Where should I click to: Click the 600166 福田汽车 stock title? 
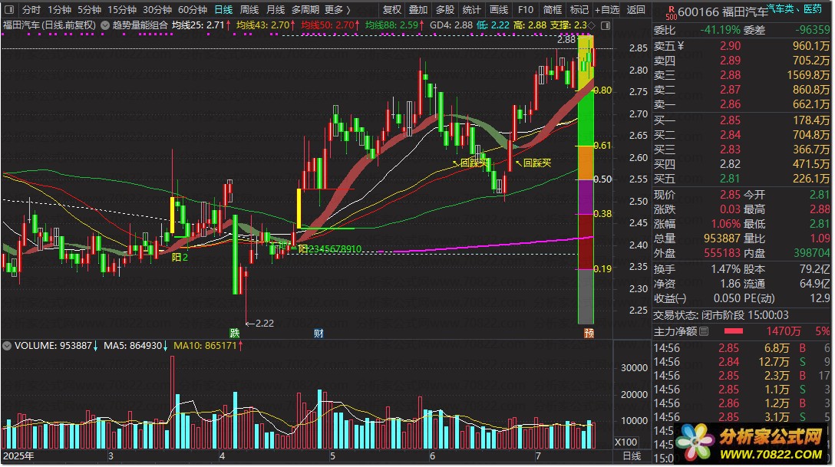(x=723, y=12)
